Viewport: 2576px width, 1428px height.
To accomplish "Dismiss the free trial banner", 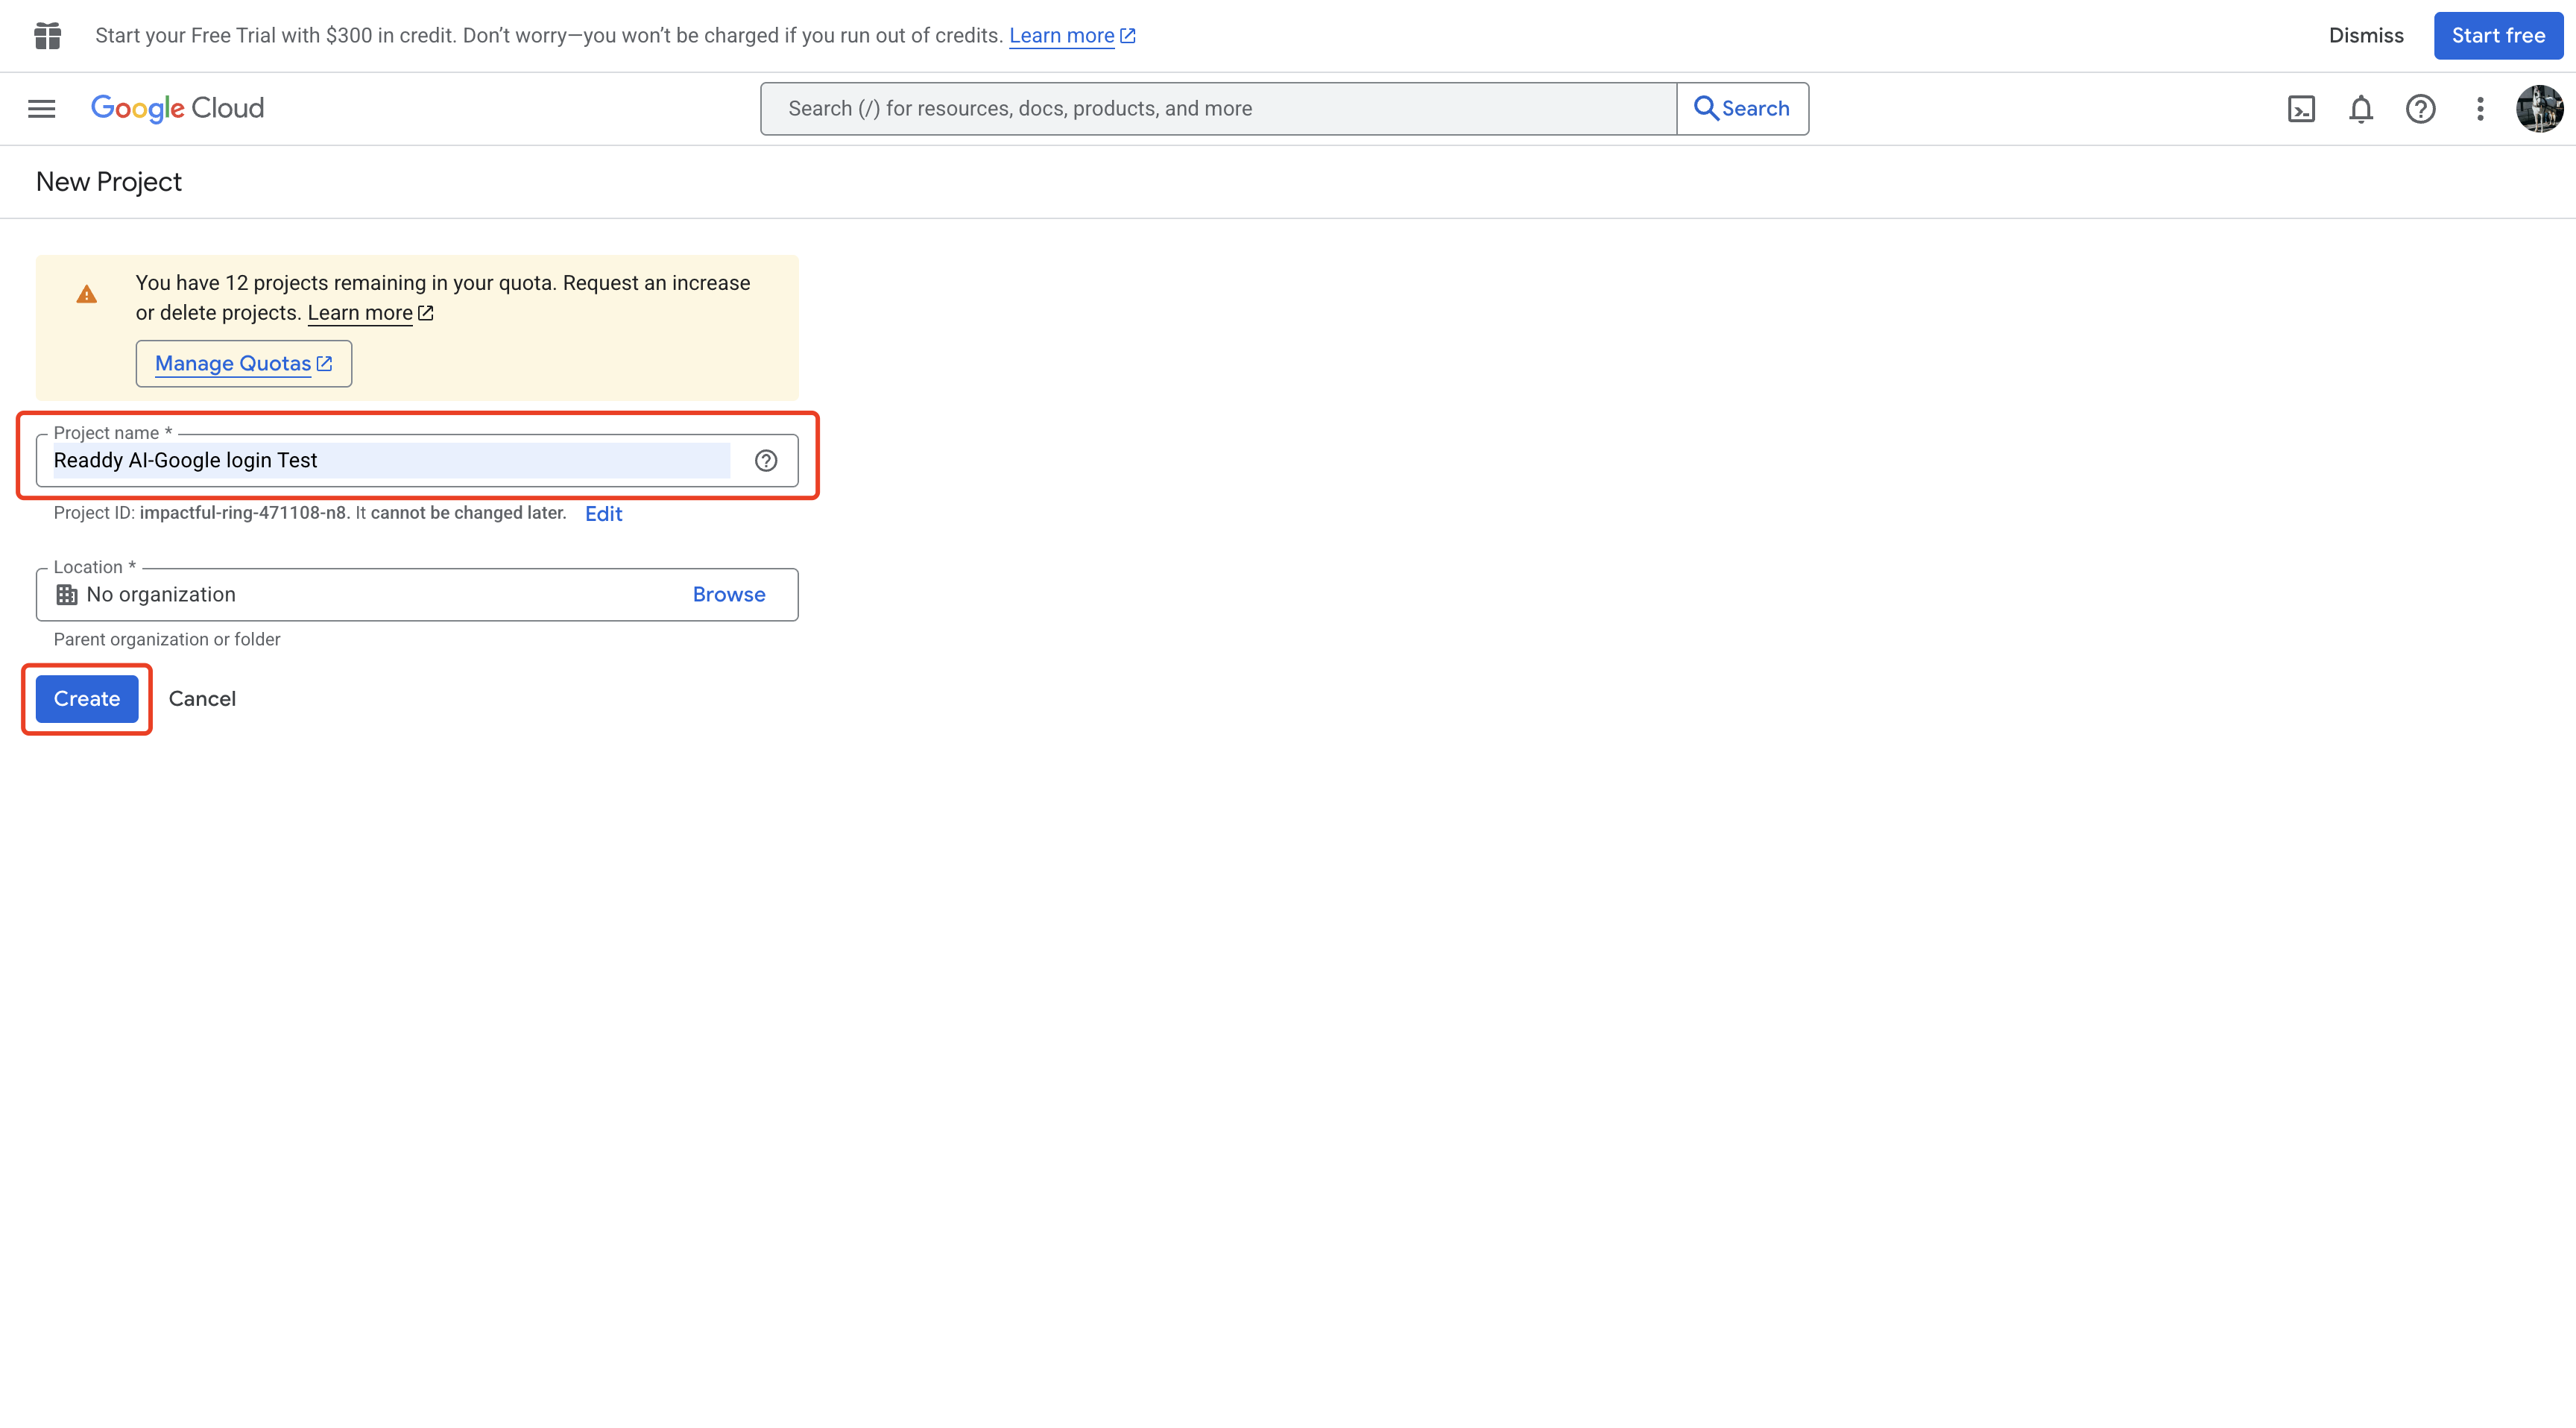I will click(2365, 35).
